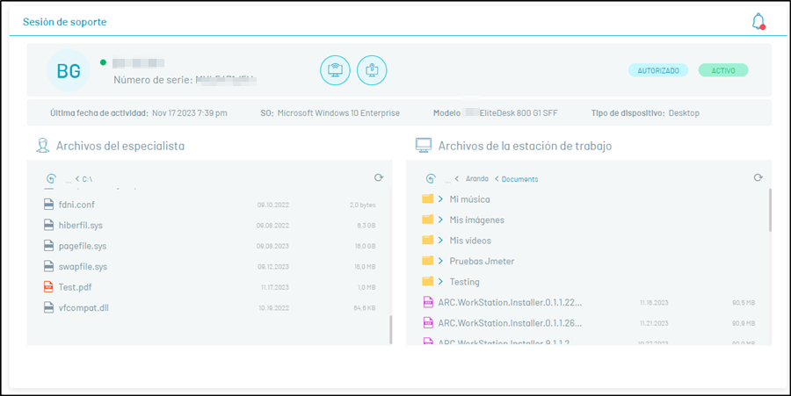Click the fdni.conf file icon

(x=48, y=205)
